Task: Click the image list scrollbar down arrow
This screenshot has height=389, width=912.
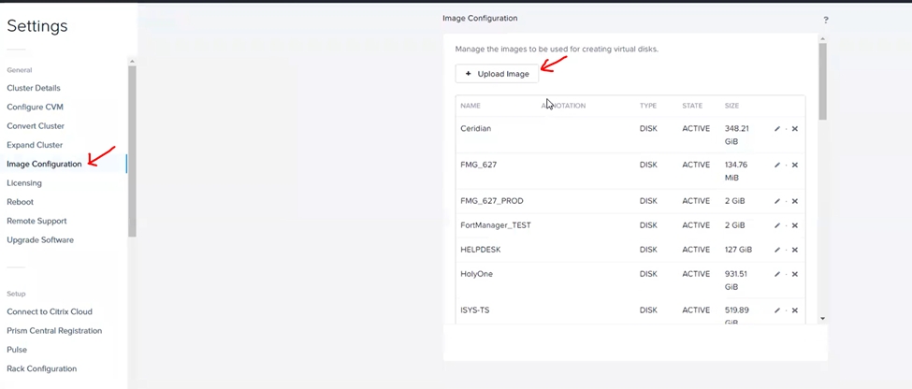Action: 823,319
